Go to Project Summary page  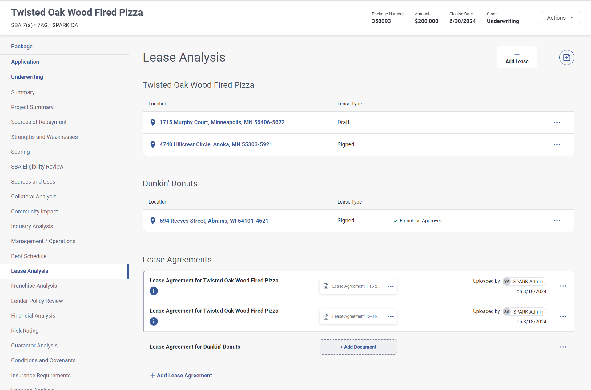click(x=32, y=107)
